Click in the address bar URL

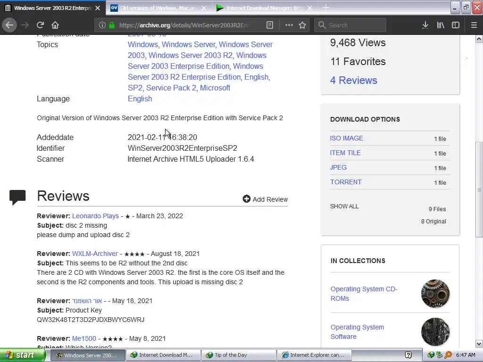[x=184, y=25]
